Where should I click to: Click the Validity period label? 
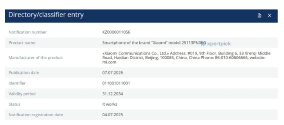click(22, 94)
